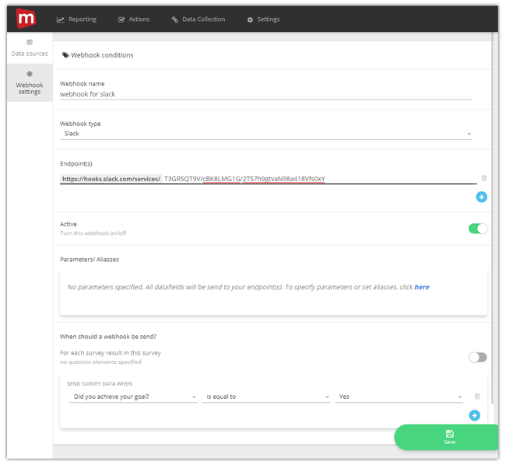Open the 'is equal to' operator dropdown
The image size is (506, 465).
(x=266, y=397)
